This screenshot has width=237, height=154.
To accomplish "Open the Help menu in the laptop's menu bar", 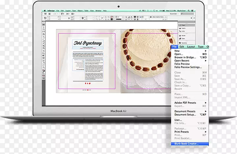I will 105,11.
